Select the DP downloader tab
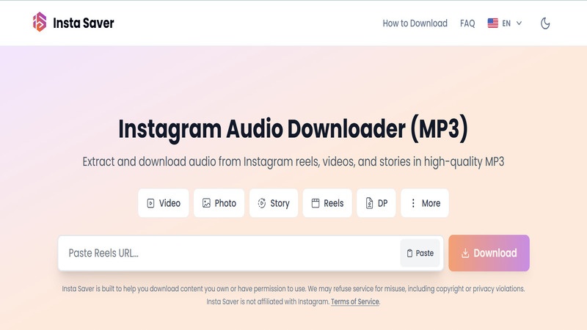The image size is (587, 330). [x=376, y=203]
